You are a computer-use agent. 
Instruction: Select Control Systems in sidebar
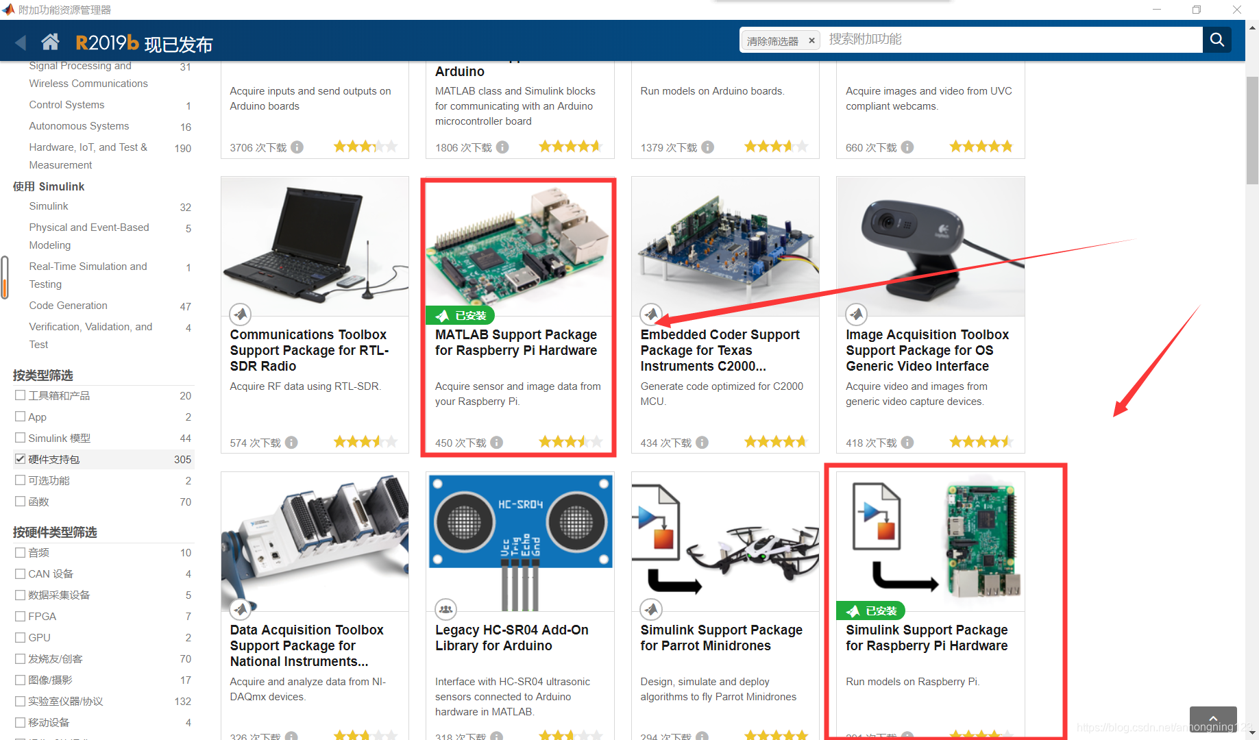[x=66, y=105]
